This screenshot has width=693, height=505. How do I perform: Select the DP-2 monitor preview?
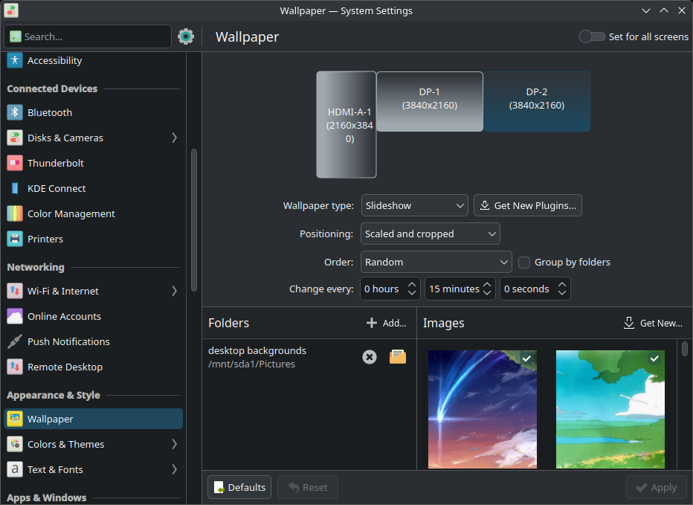537,101
